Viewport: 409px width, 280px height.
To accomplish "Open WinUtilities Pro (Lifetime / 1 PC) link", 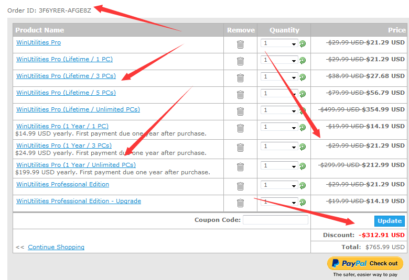I will pos(64,59).
